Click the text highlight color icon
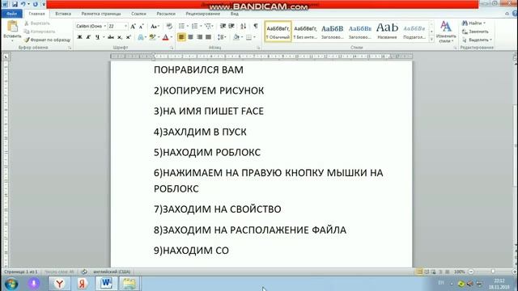 point(152,37)
